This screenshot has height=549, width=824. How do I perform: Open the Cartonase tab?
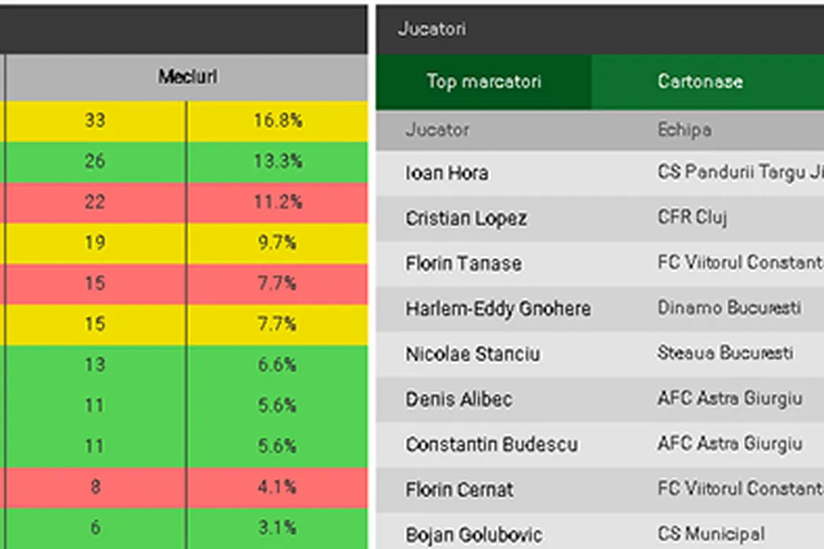(x=700, y=82)
